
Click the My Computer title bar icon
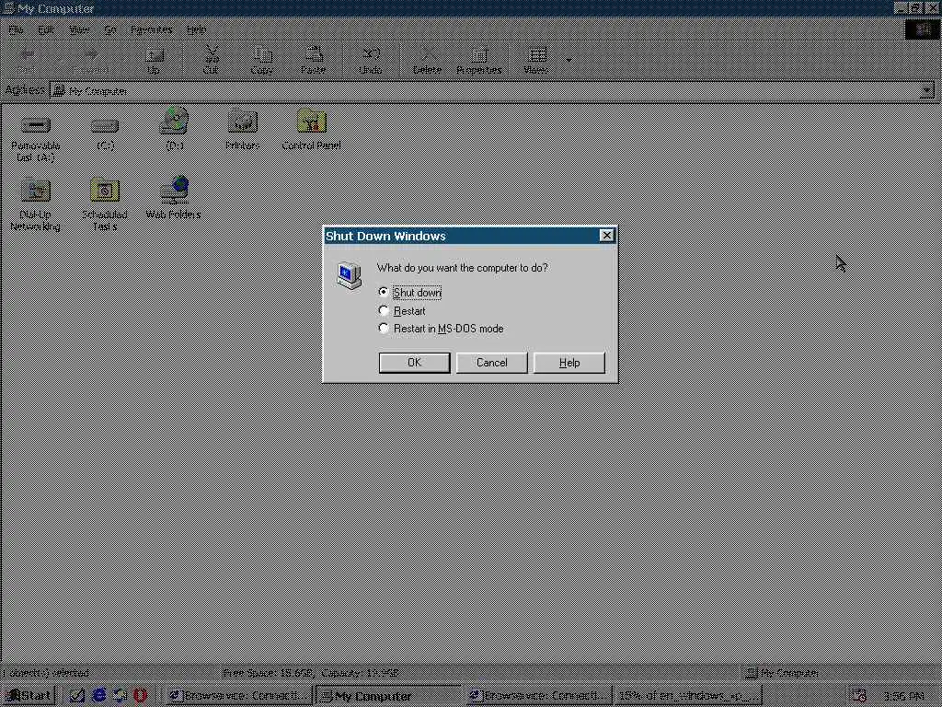8,8
